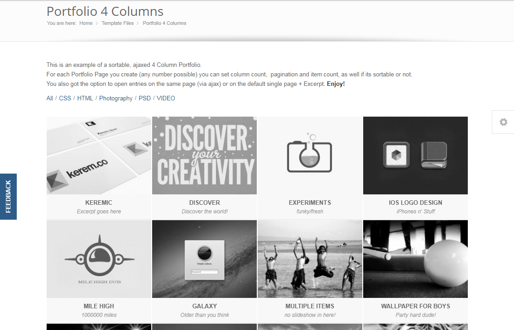Open the settings gear panel
Screen dimensions: 514x330
coord(503,122)
